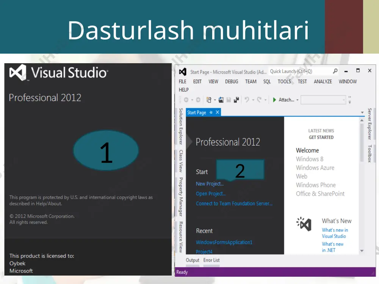Open the FILE menu
Viewport: 379px width, 284px height.
tap(183, 82)
